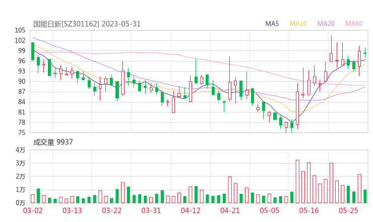The width and height of the screenshot is (373, 222).
Task: Click the 03-02 date label
Action: pos(33,210)
